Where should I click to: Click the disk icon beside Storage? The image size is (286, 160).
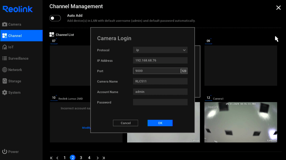click(5, 81)
